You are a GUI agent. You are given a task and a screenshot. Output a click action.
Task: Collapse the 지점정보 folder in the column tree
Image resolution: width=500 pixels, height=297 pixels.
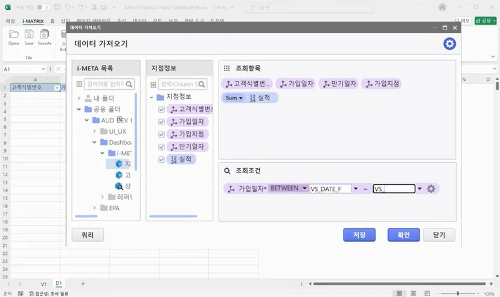pyautogui.click(x=152, y=97)
